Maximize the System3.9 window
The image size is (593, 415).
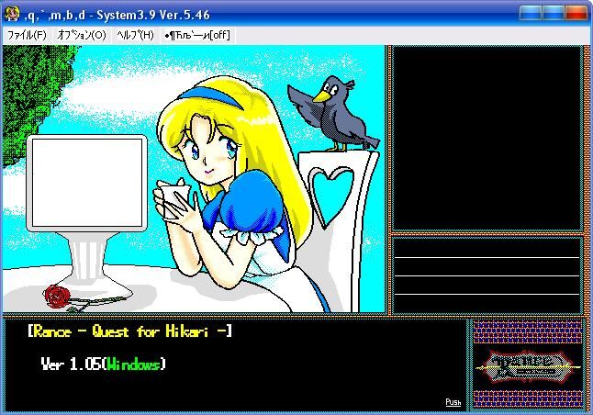click(553, 13)
